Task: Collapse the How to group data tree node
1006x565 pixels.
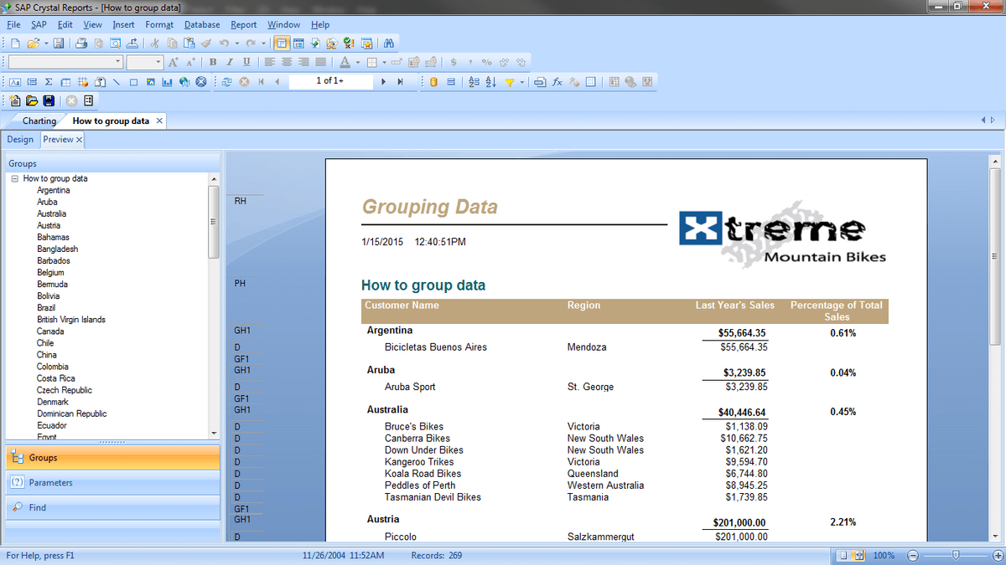Action: pos(14,178)
